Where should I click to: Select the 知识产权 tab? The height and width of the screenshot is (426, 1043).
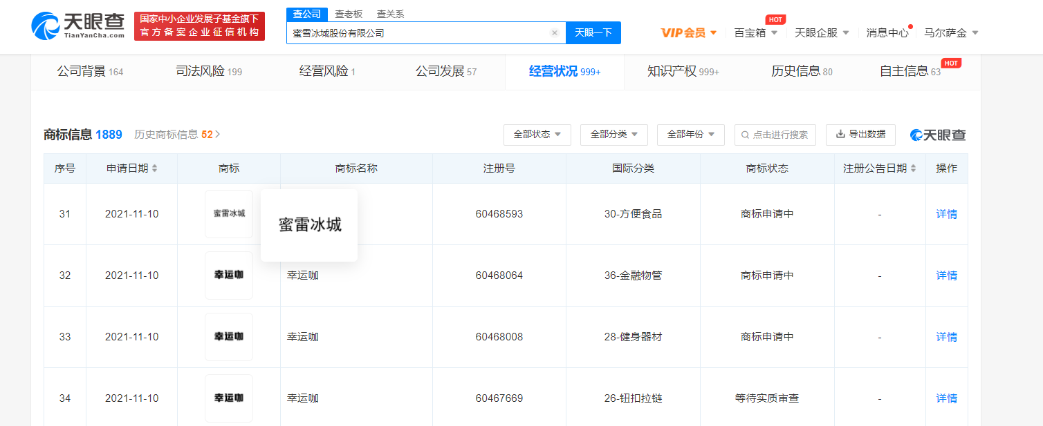[x=683, y=71]
